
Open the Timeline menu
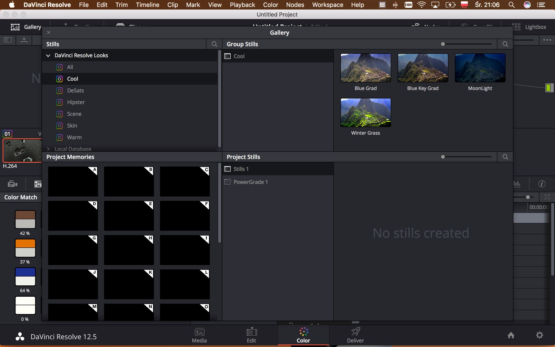click(147, 5)
